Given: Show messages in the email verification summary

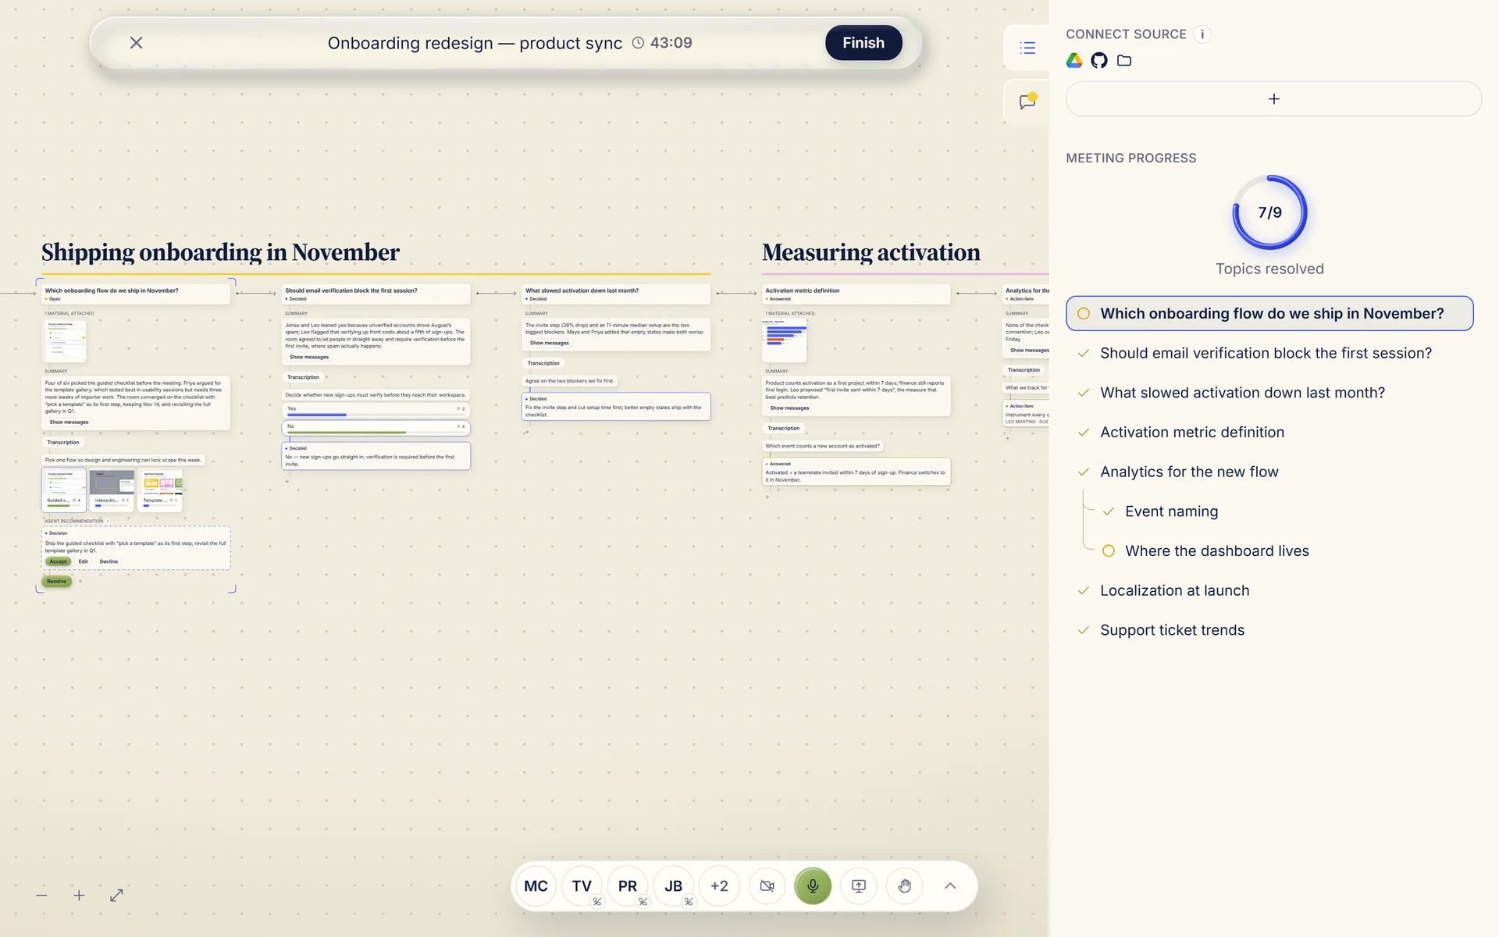Looking at the screenshot, I should click(309, 358).
